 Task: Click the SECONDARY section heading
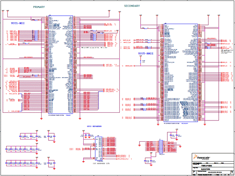pos(132,6)
